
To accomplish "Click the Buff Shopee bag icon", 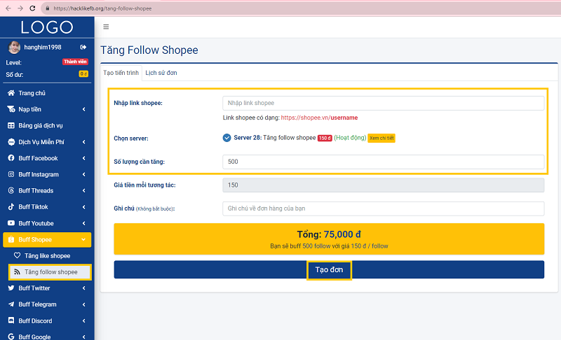I will click(11, 239).
